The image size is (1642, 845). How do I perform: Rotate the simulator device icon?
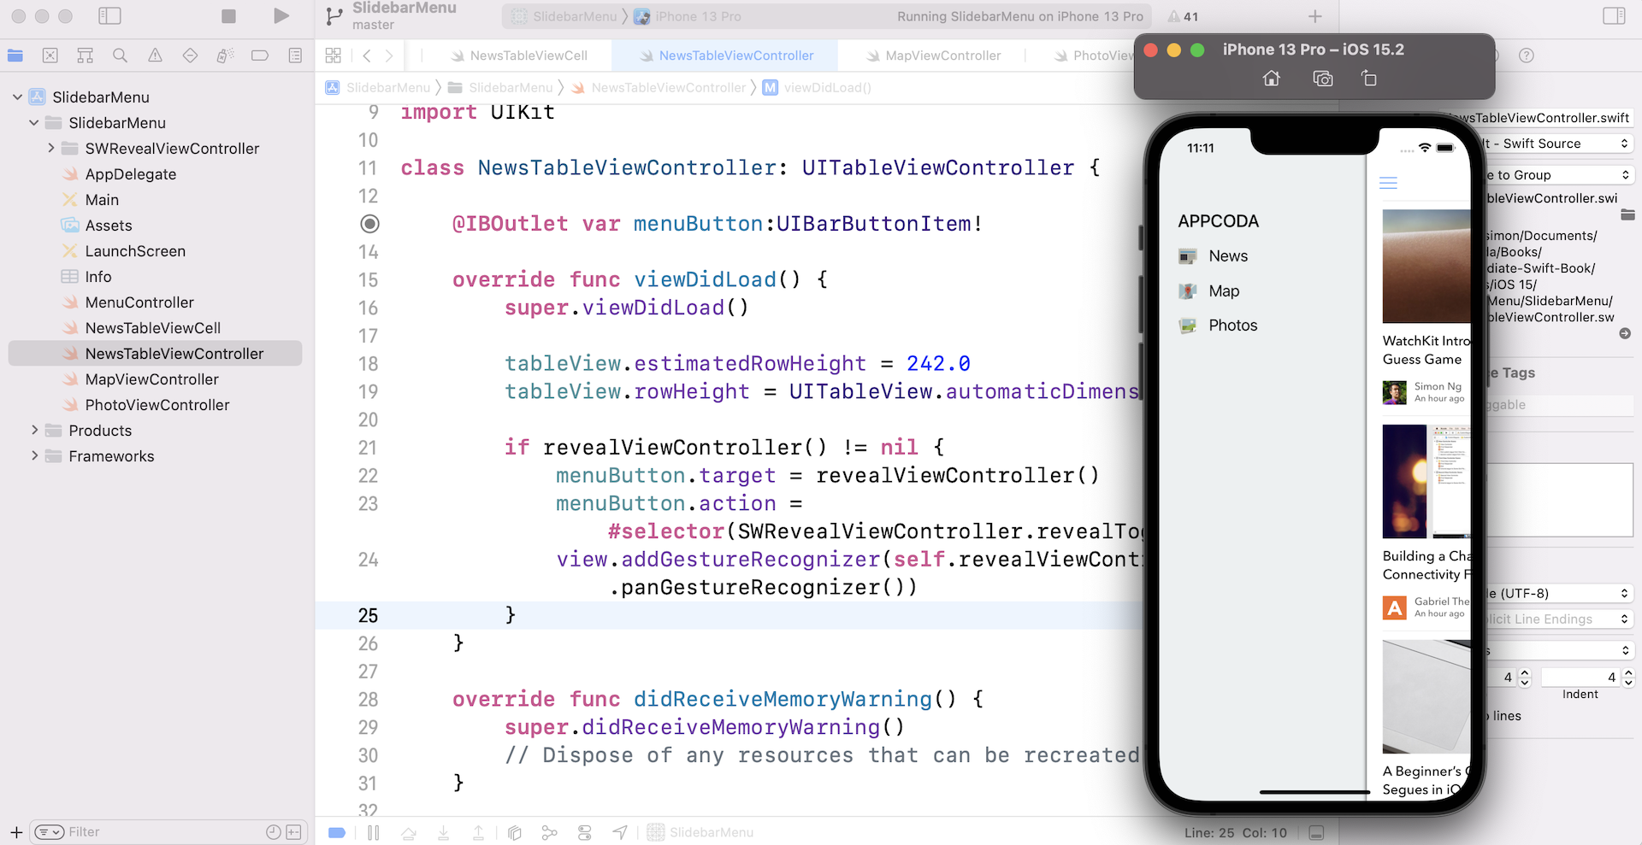[1368, 79]
